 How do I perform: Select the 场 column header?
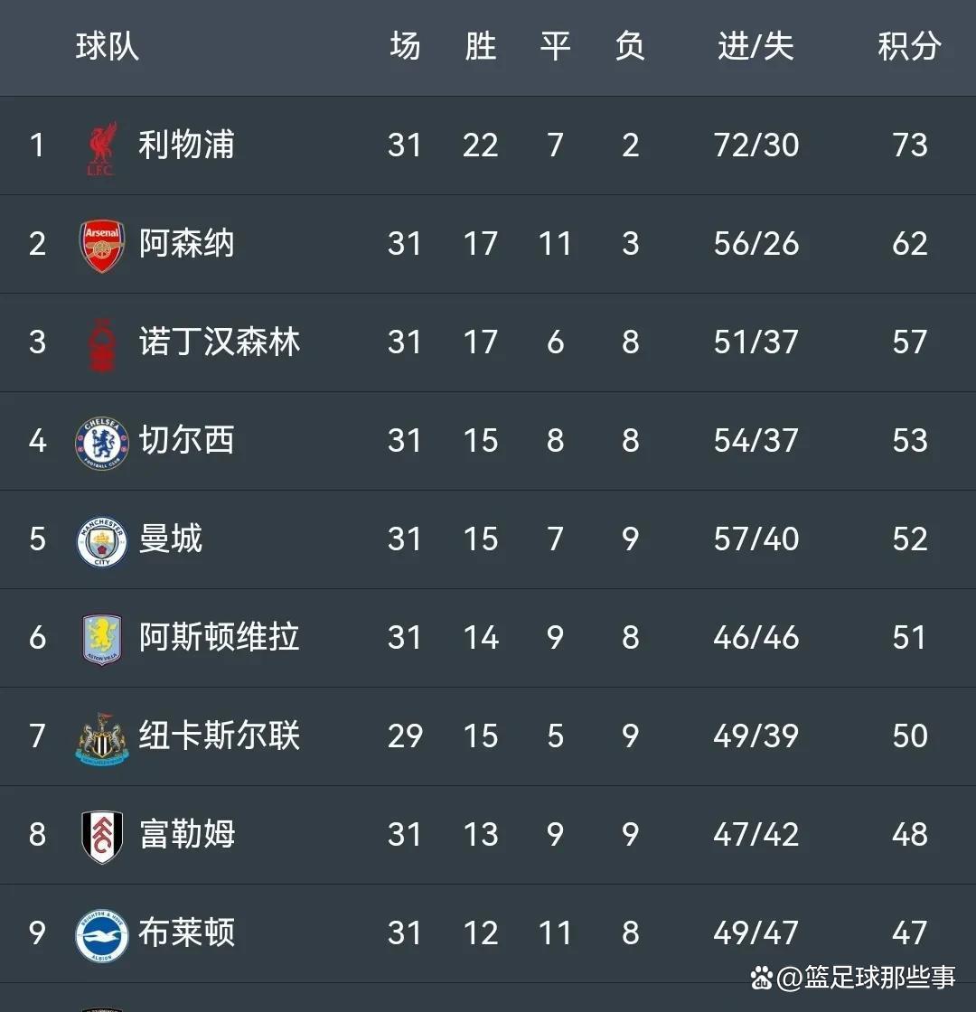405,46
